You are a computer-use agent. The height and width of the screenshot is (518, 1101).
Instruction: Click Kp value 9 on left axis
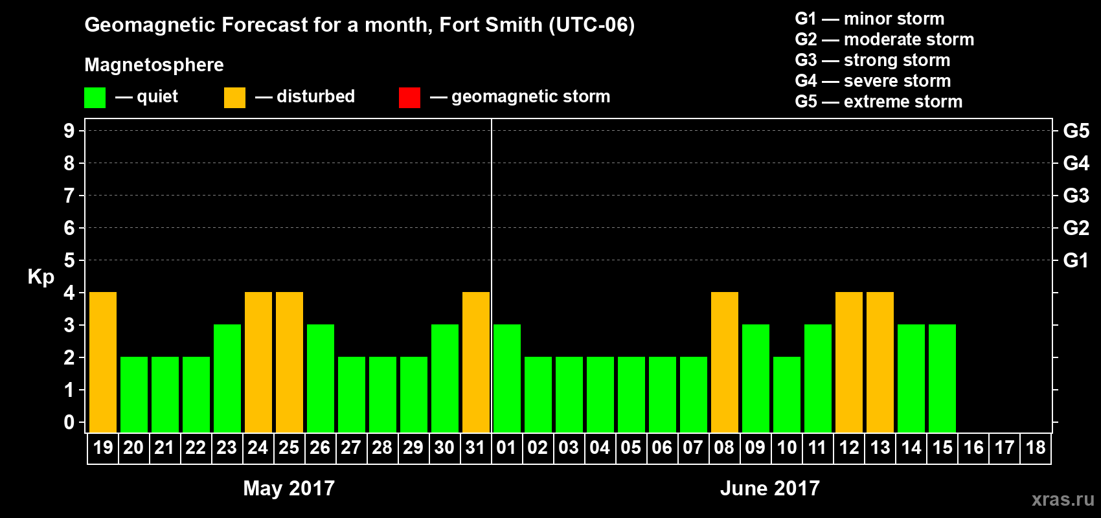coord(69,131)
